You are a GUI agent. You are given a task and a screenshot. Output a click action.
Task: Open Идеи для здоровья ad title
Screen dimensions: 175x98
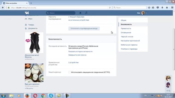32,84
